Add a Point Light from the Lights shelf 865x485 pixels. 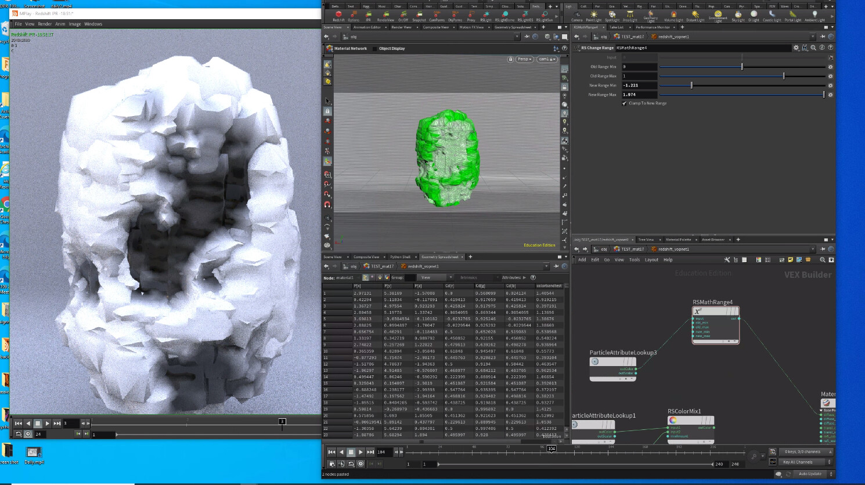tap(593, 15)
